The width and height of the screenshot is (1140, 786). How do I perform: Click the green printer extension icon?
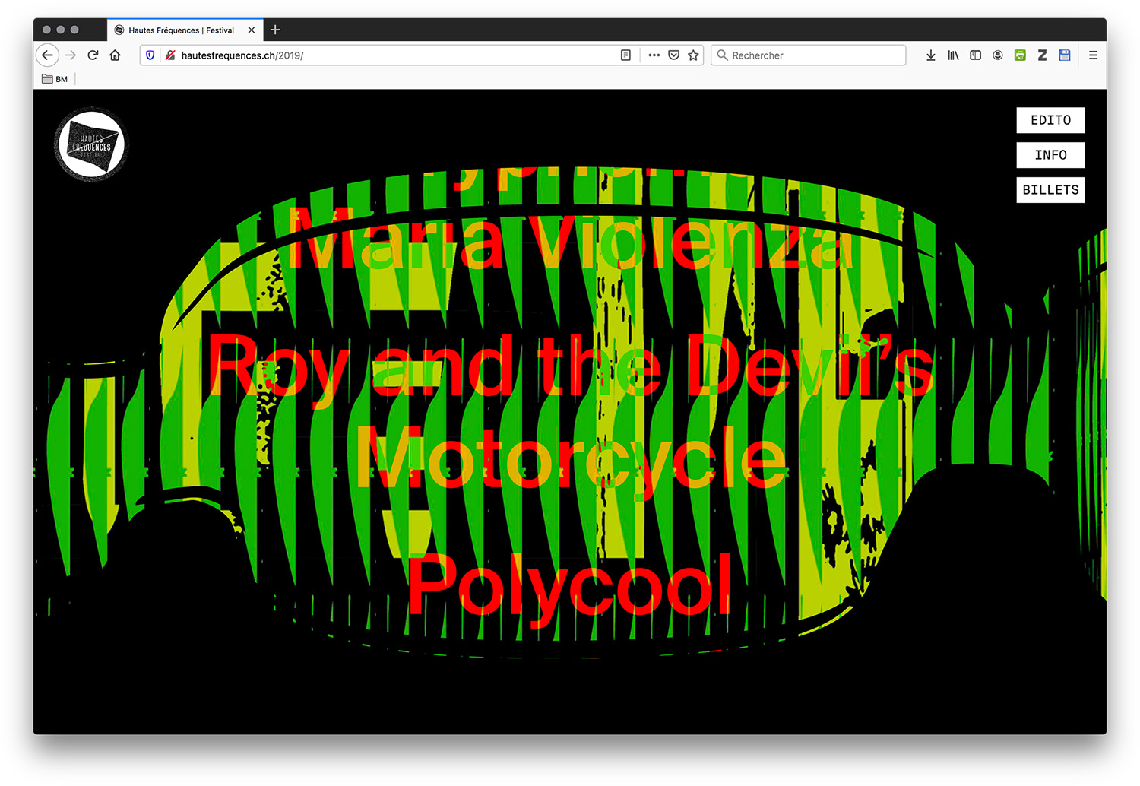[x=1020, y=55]
